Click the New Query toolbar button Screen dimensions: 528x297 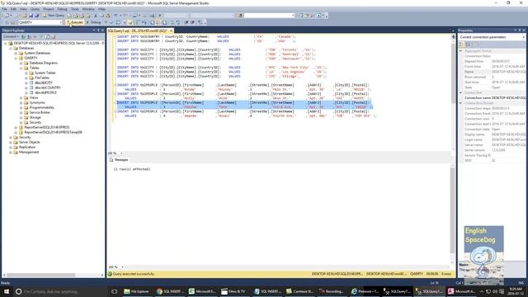(x=53, y=16)
